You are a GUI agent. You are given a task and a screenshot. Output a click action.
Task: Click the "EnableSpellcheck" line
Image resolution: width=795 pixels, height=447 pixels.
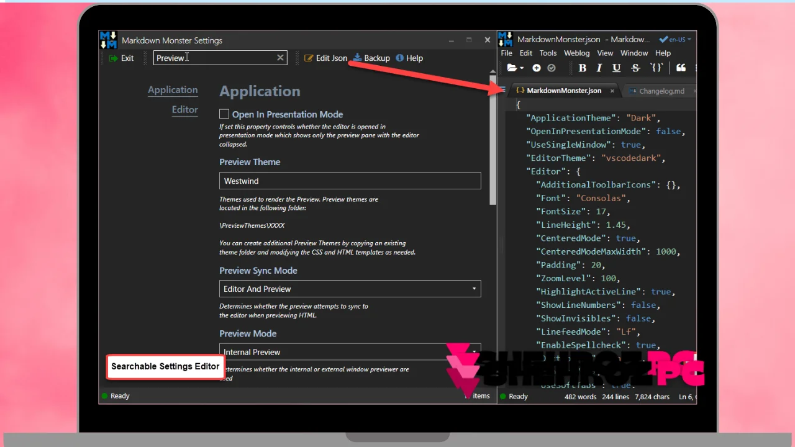click(x=598, y=345)
